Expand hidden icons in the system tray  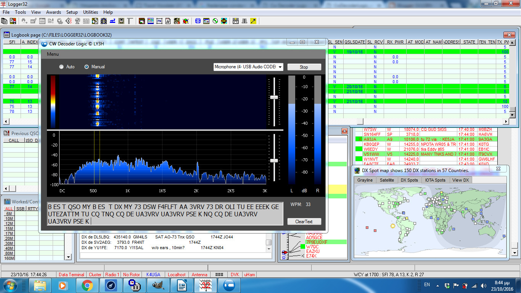click(437, 285)
